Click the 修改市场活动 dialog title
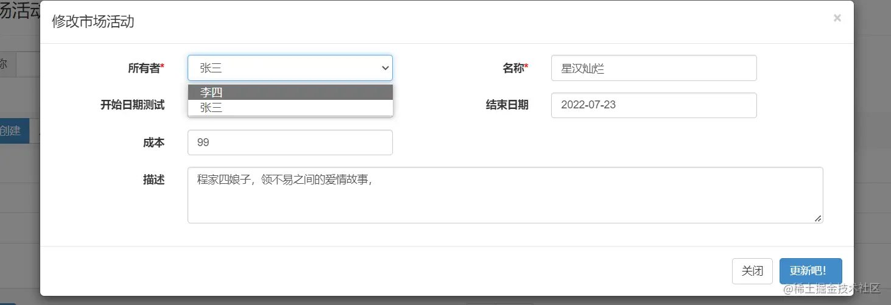Screen dimensions: 891x305 (93, 22)
